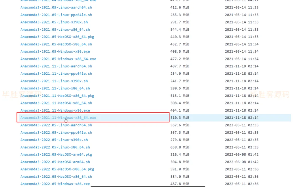This screenshot has height=187, width=296.
Task: Open Anaconda3-2022.05-MacOSX-arm64.pkg link
Action: point(56,155)
